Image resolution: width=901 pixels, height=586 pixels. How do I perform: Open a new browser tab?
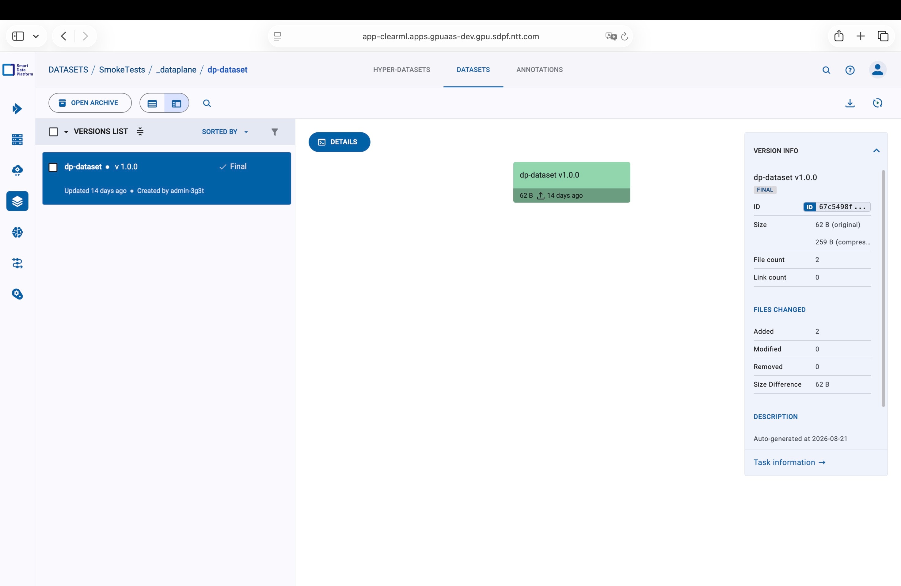click(861, 36)
